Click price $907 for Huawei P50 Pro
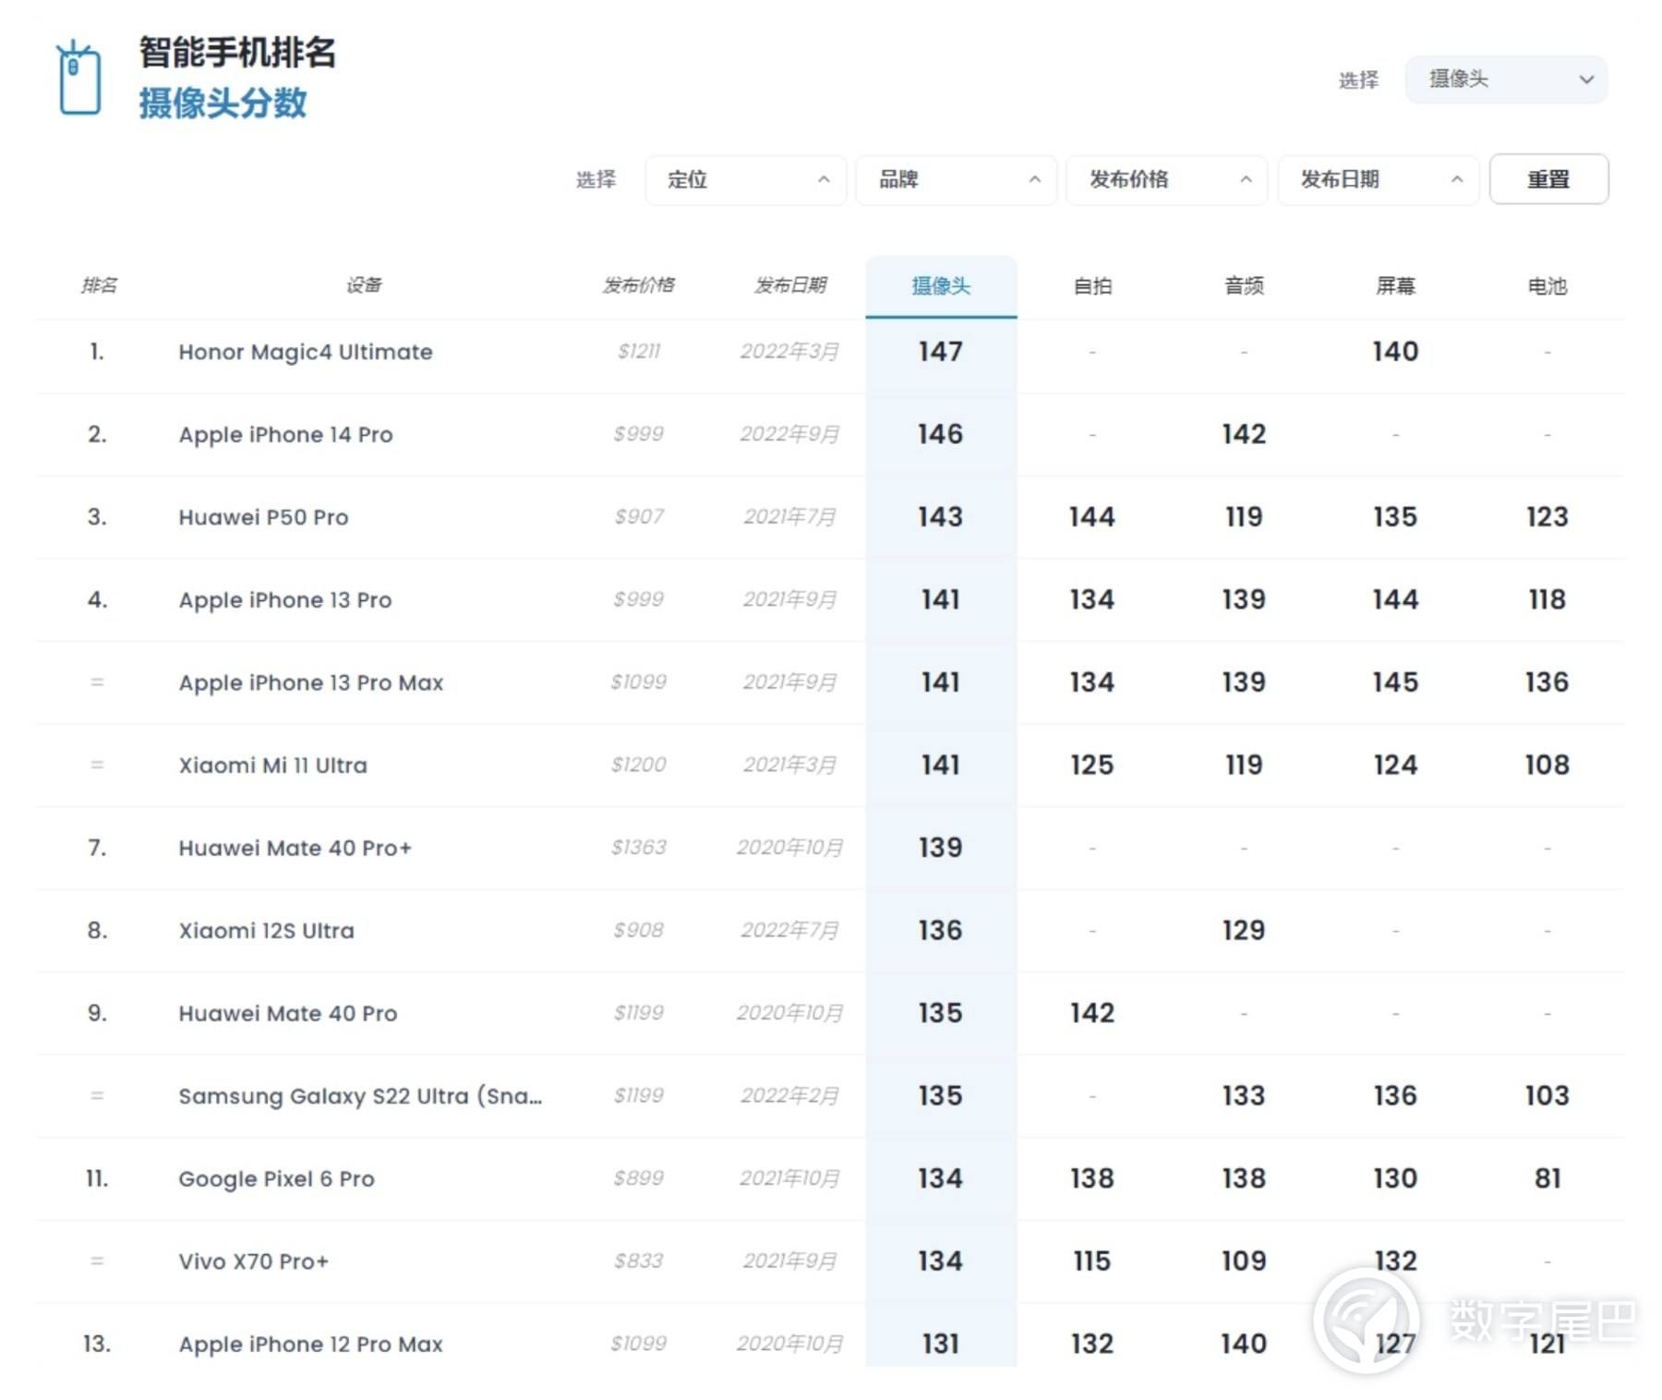The height and width of the screenshot is (1400, 1662). click(x=639, y=516)
